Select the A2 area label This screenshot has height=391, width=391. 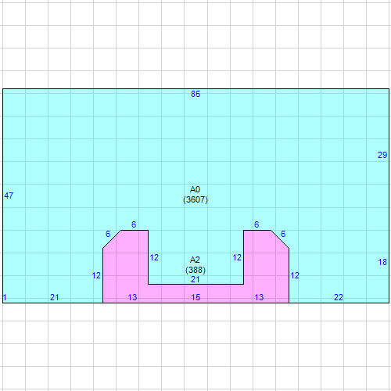[195, 260]
